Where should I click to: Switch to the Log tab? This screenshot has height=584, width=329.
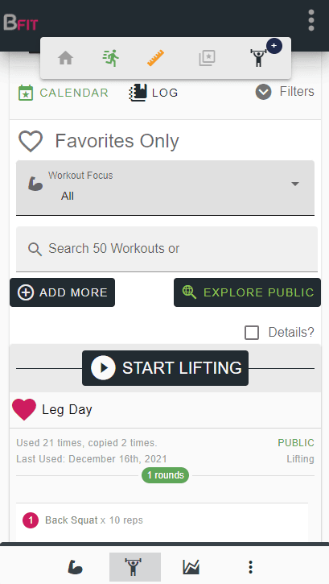click(154, 93)
